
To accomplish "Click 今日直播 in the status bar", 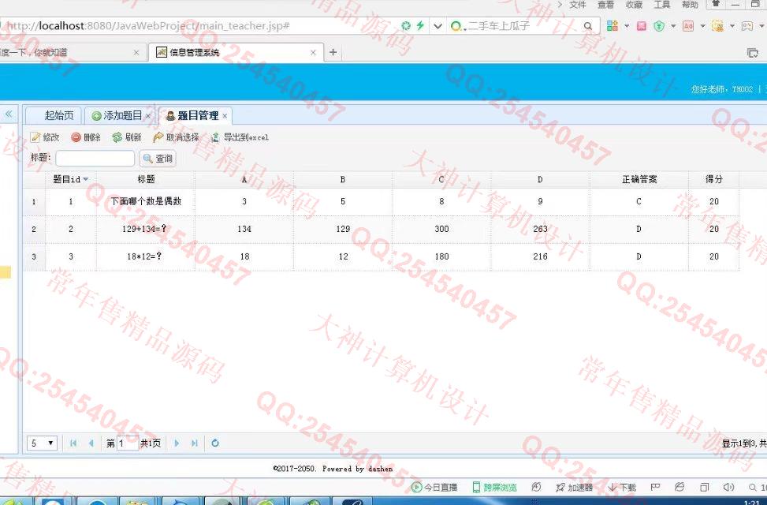I will pyautogui.click(x=434, y=488).
